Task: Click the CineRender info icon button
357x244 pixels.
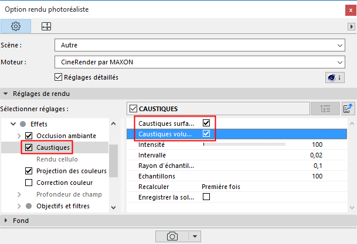Action: [x=335, y=78]
